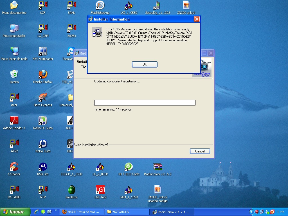Select the SAMs desktop shortcut
Screen dimensions: 288x216
71,7
